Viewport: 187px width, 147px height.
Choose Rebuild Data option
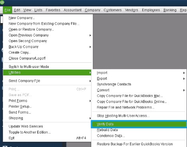107,130
